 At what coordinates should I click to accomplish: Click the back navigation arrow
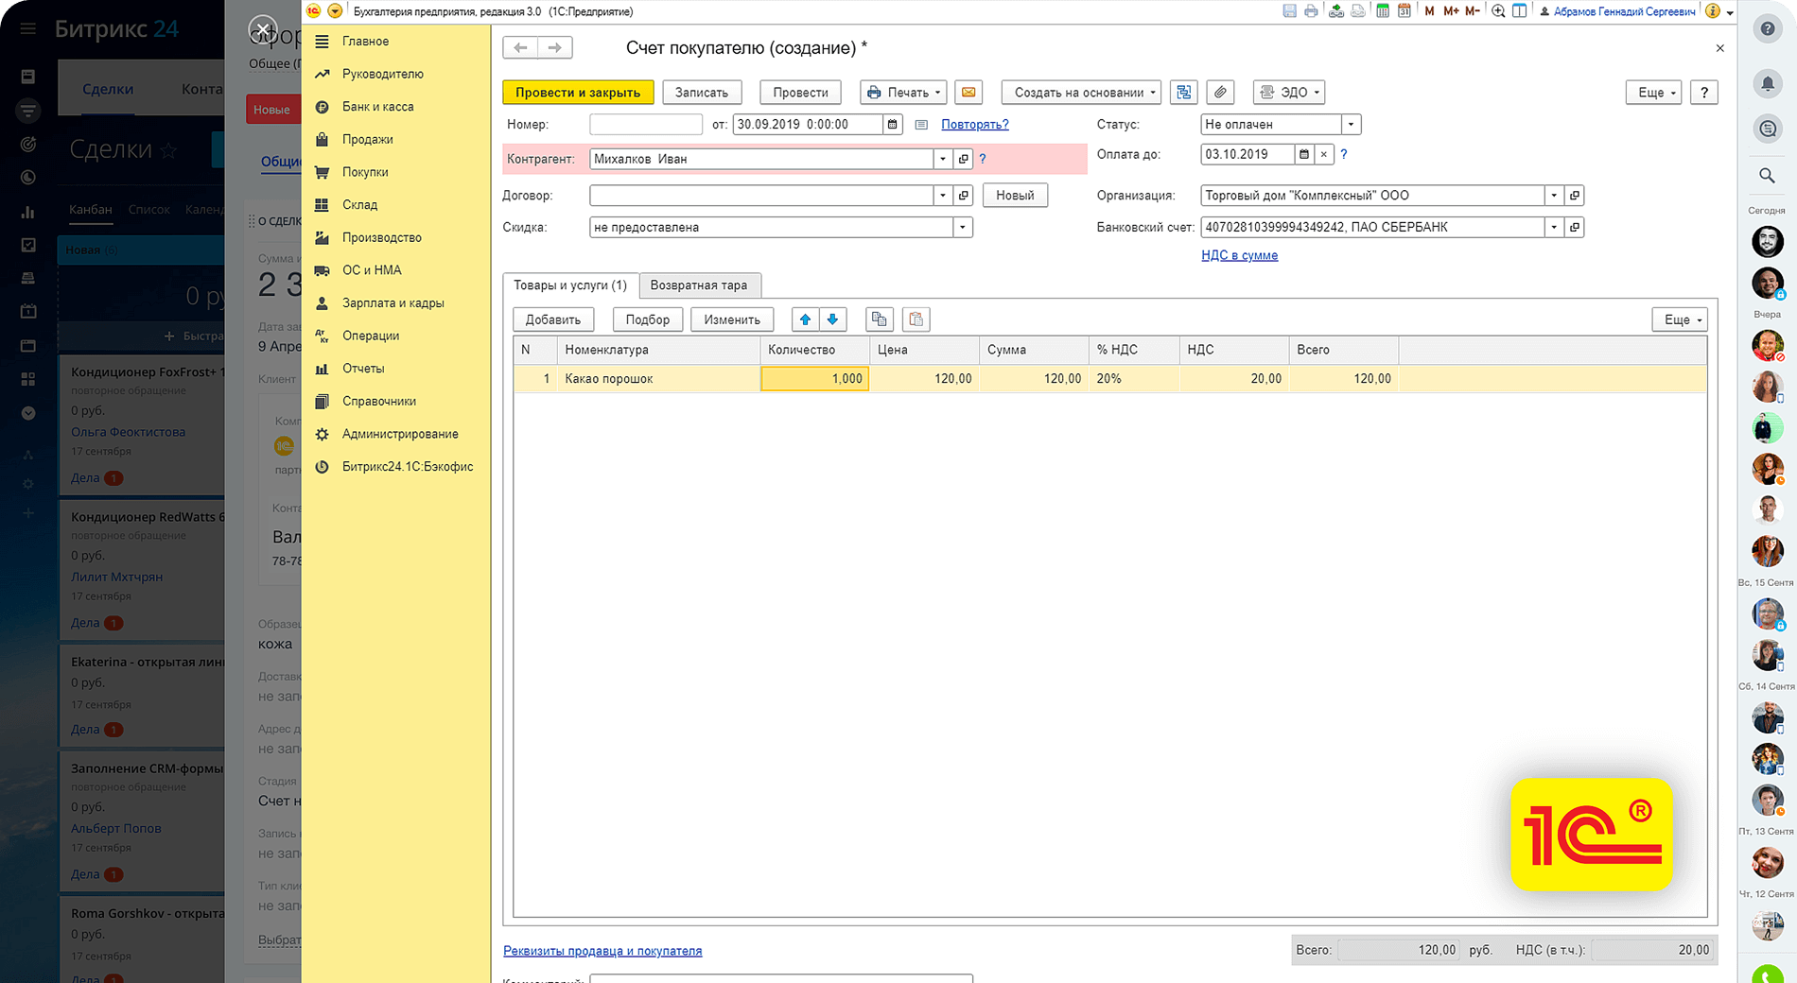click(x=520, y=47)
